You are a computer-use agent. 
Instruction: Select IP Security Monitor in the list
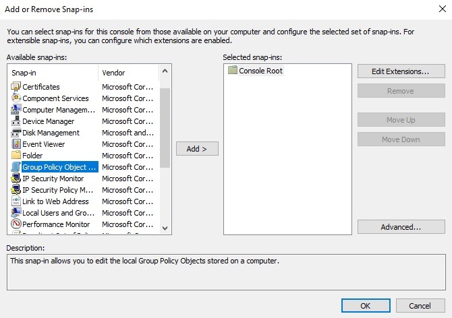click(53, 179)
